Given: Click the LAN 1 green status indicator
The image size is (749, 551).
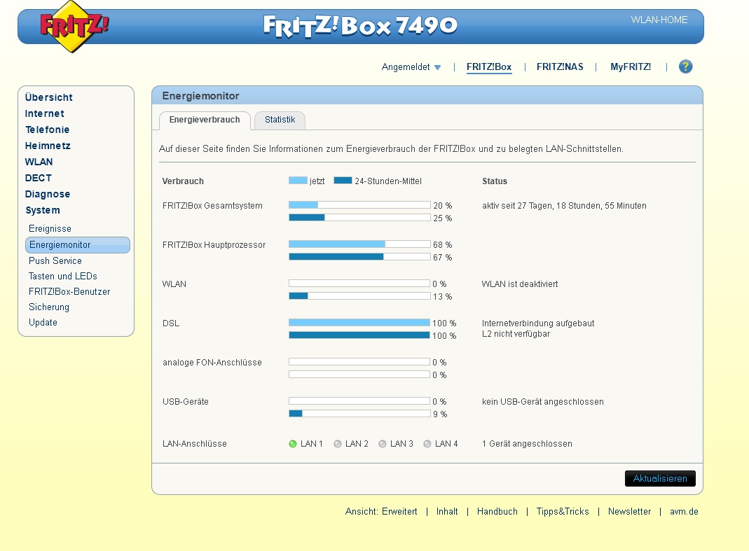Looking at the screenshot, I should [293, 444].
